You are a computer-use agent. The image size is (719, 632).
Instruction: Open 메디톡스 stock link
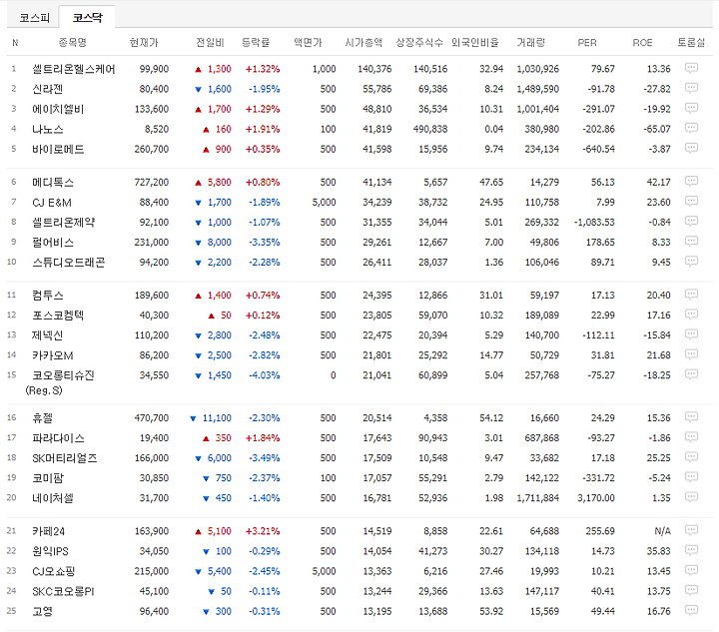(x=53, y=183)
